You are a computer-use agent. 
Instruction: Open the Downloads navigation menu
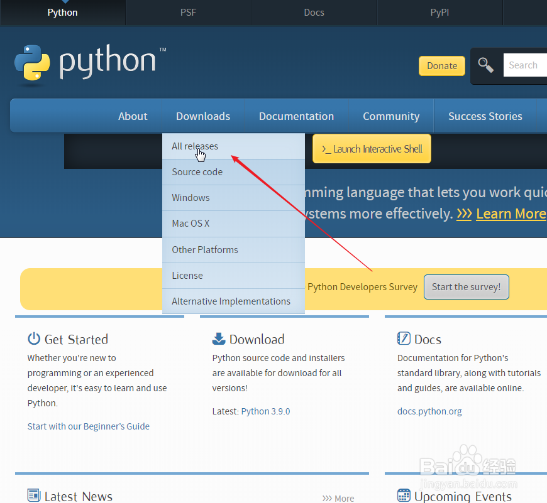(x=203, y=116)
